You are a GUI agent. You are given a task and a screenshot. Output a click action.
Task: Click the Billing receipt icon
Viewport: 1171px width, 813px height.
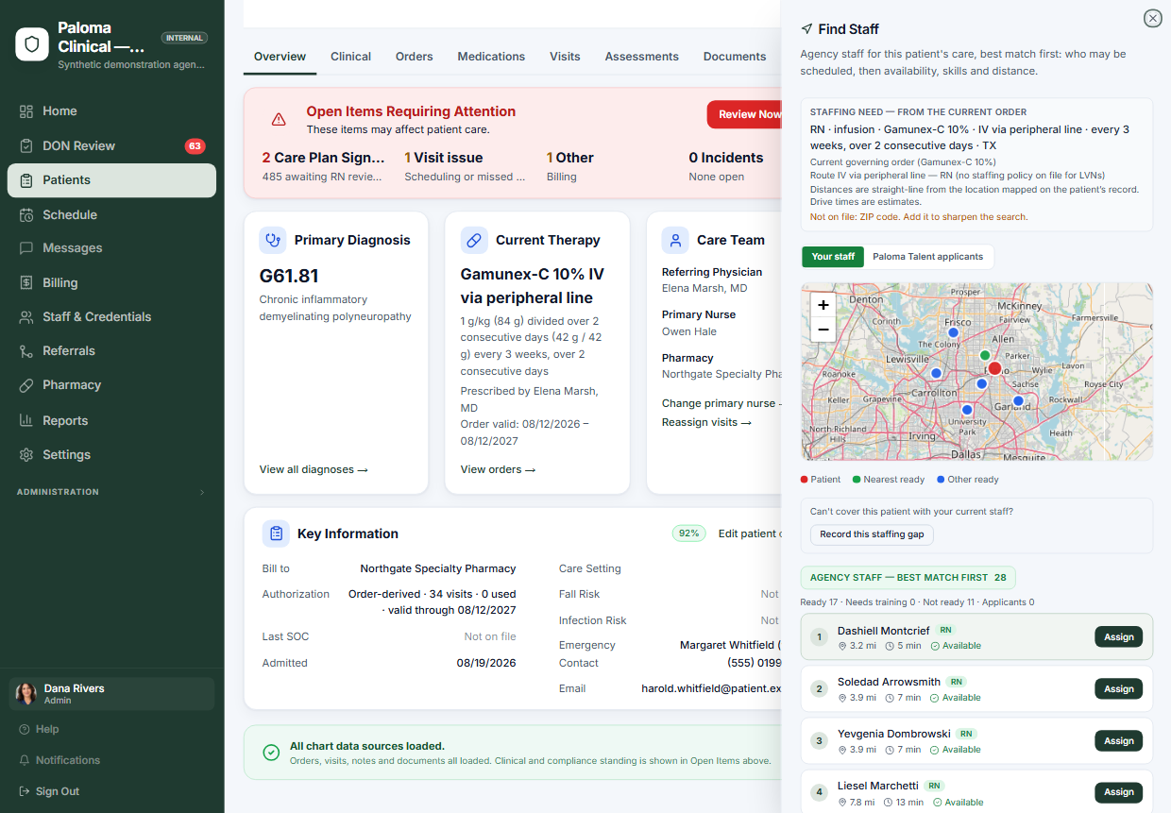coord(26,283)
